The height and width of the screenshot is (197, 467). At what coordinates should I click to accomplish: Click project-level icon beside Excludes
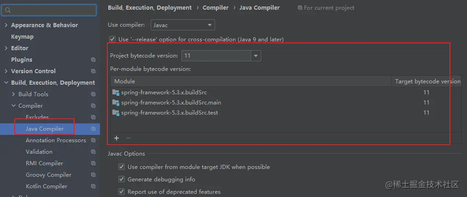pyautogui.click(x=93, y=117)
